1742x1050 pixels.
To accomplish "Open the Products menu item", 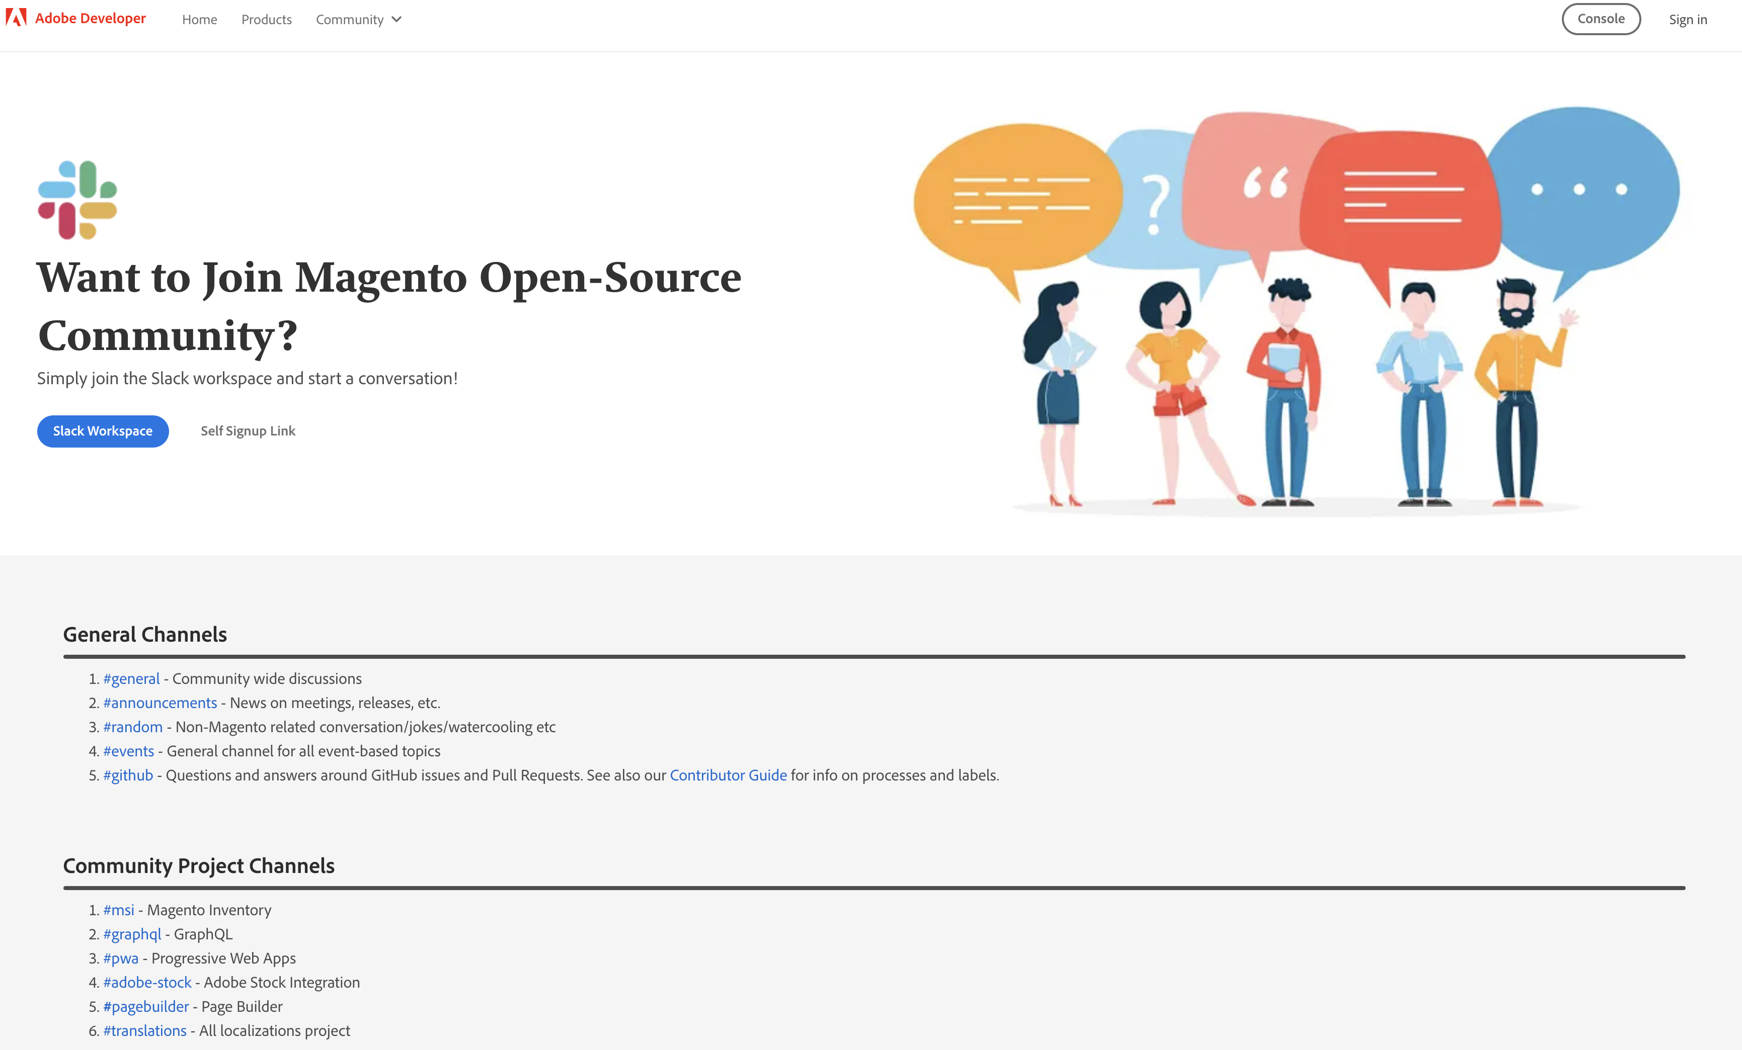I will point(267,19).
